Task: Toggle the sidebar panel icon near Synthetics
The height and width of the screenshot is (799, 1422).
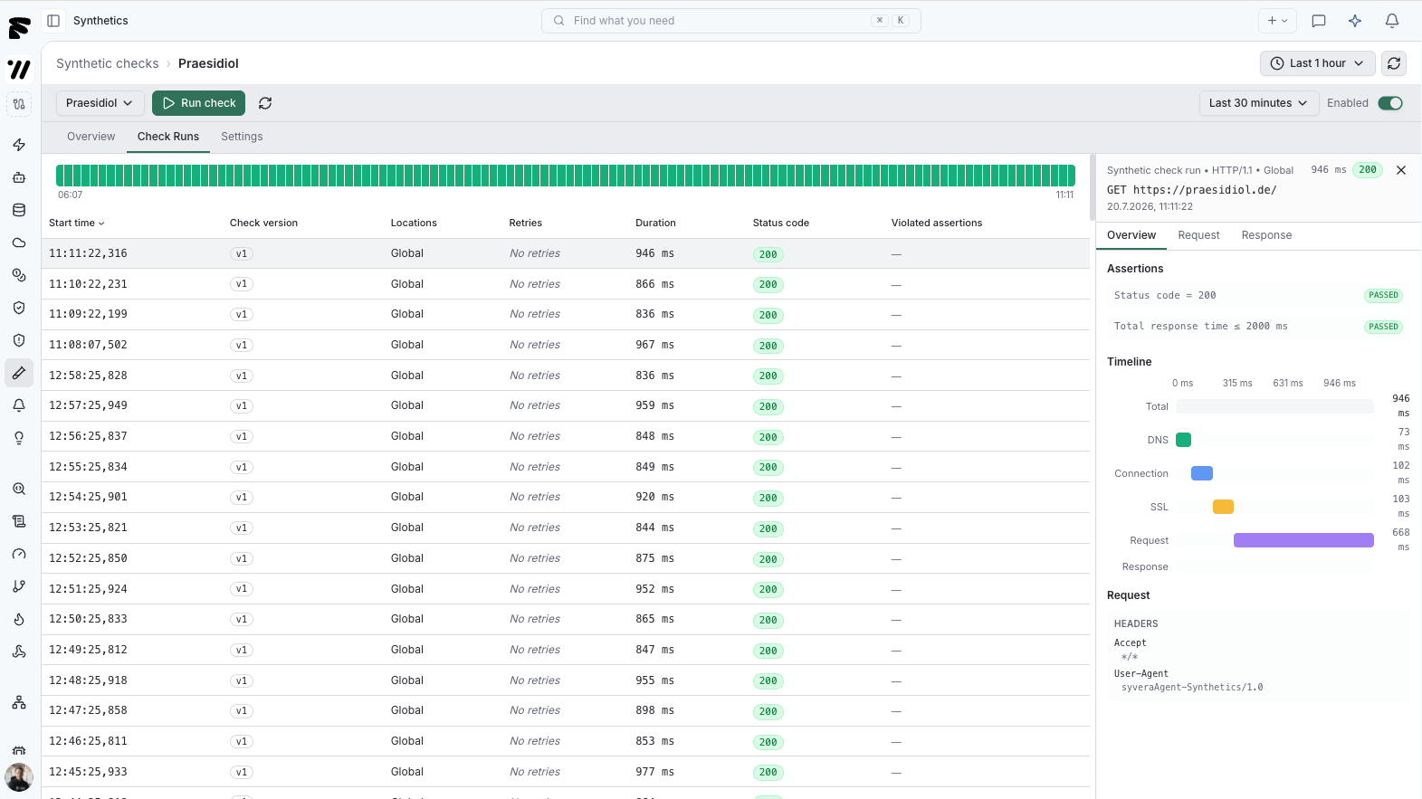Action: click(53, 21)
